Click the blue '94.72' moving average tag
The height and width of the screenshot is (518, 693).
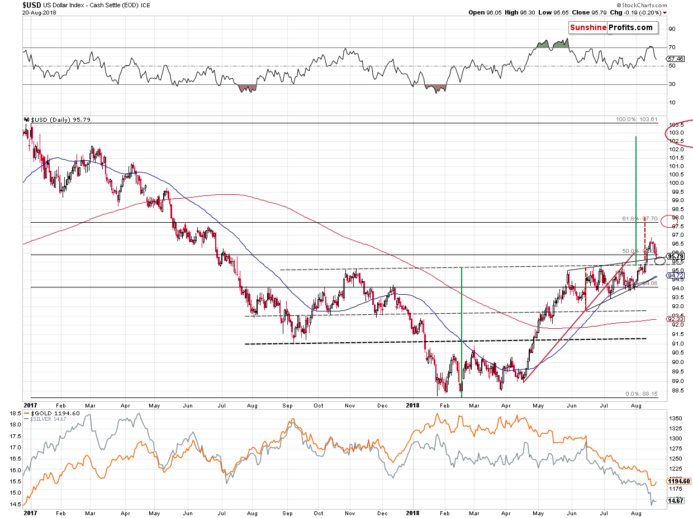coord(675,276)
